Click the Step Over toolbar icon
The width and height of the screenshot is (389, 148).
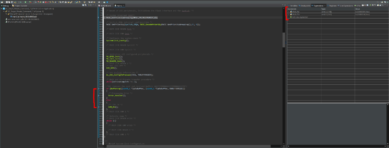[53, 2]
